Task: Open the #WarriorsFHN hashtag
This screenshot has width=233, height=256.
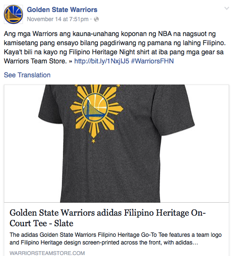Action: pos(152,61)
